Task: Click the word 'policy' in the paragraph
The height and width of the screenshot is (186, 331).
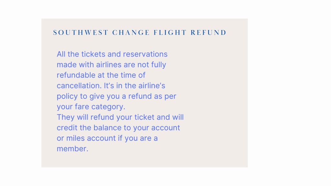Action: (67, 96)
